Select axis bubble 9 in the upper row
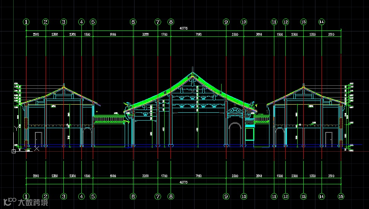 (226, 22)
